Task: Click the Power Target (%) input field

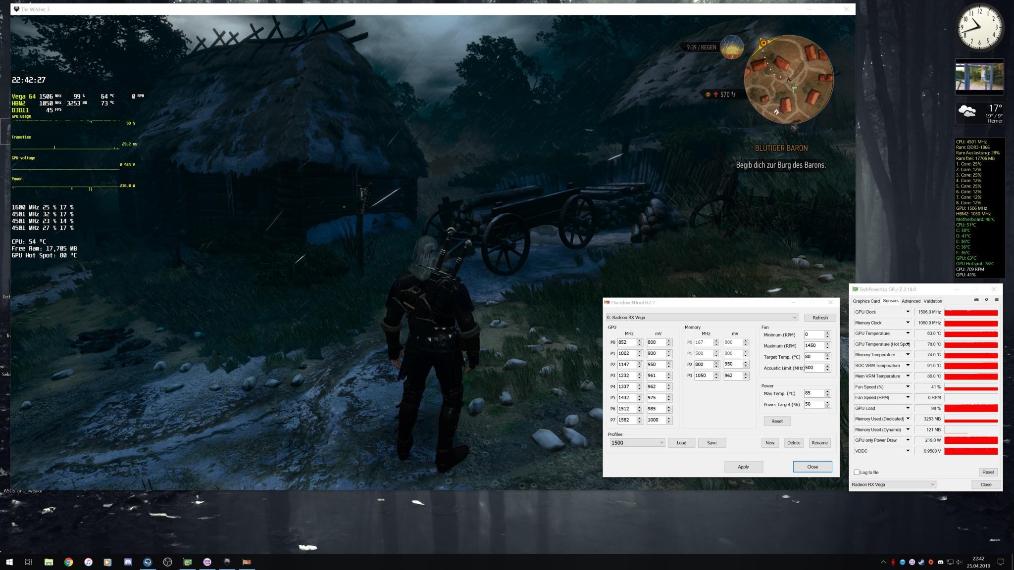Action: [813, 404]
